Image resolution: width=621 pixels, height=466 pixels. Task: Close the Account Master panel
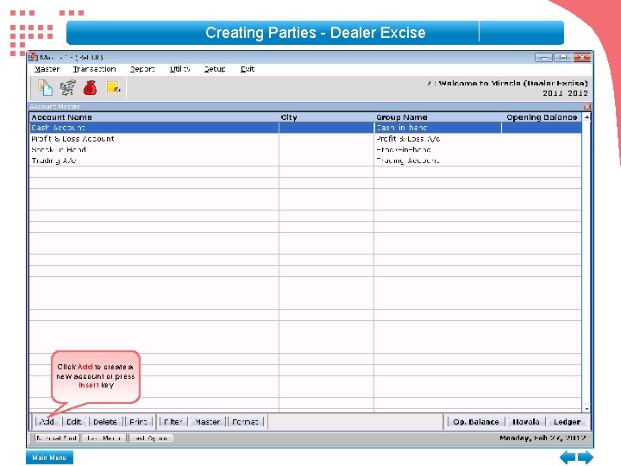coord(587,107)
